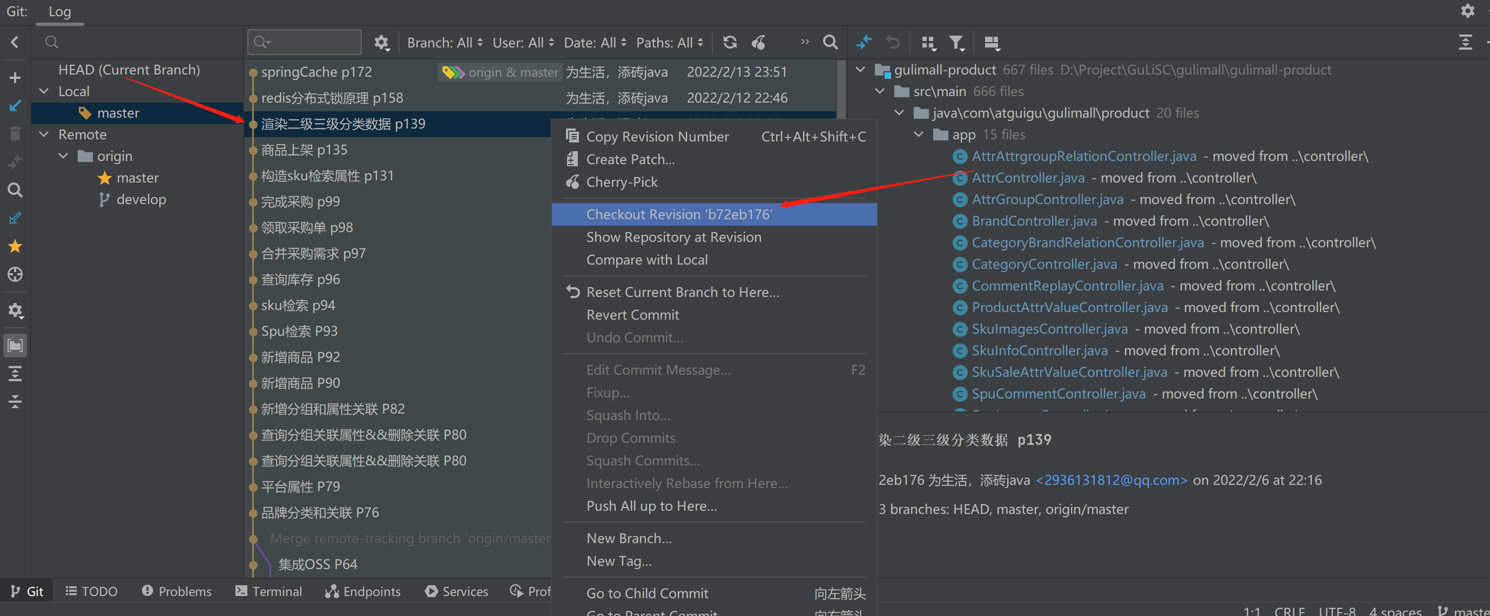
Task: Click the Delete Branch trash icon
Action: click(x=15, y=133)
